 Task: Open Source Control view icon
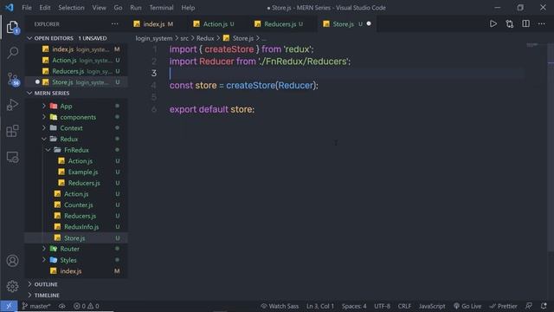point(13,79)
